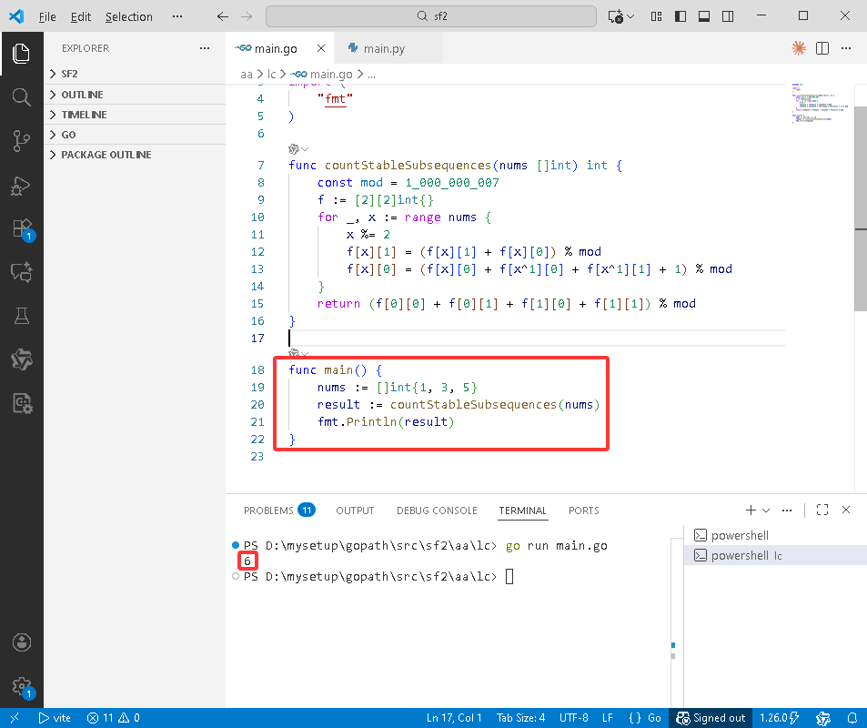The height and width of the screenshot is (728, 867).
Task: Go back with the left arrow
Action: point(222,16)
